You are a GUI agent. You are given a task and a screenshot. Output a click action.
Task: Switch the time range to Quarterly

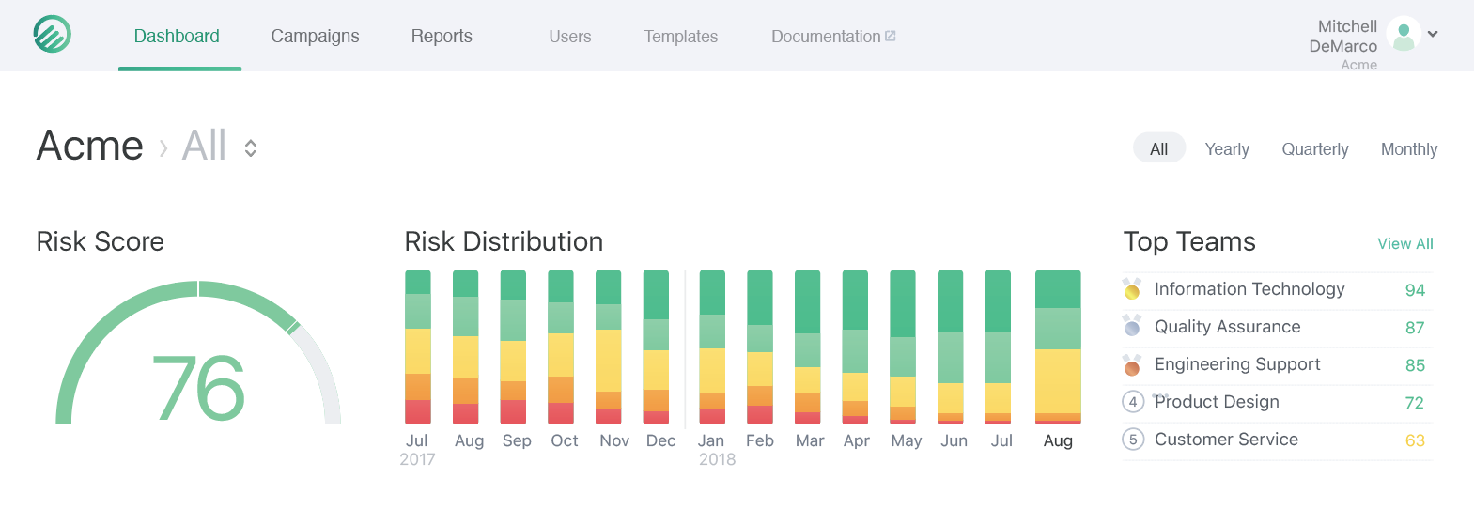point(1315,149)
